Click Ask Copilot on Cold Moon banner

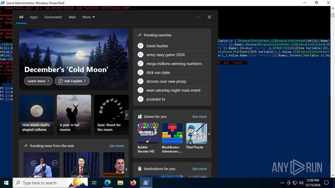tap(72, 81)
